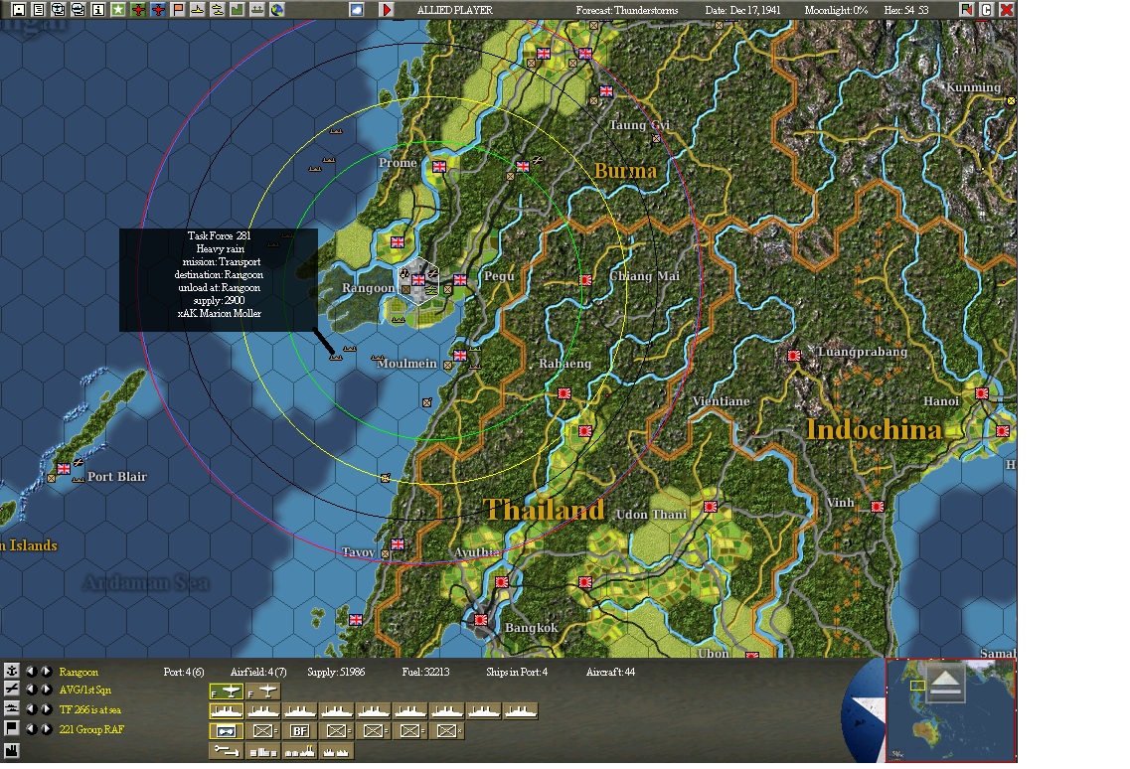
Task: Click the eject-style button on the minimap
Action: [945, 683]
